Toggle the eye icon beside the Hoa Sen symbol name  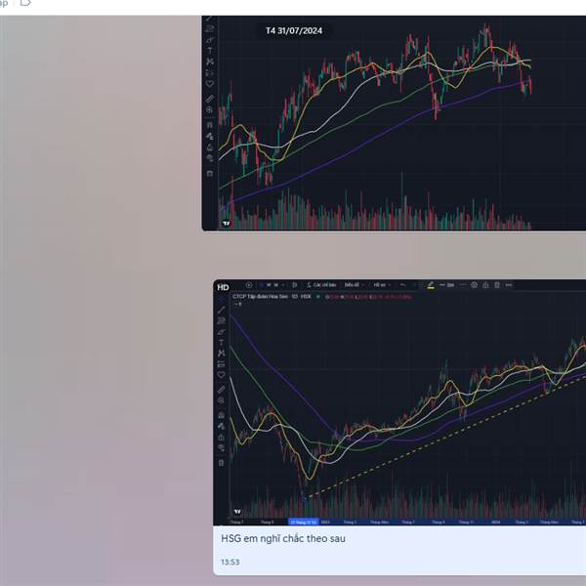coord(318,297)
